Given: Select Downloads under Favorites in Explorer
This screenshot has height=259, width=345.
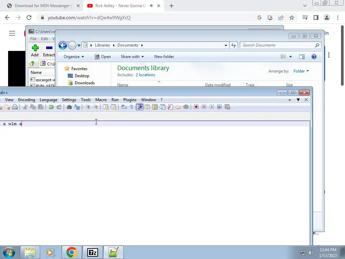Looking at the screenshot, I should [x=82, y=83].
